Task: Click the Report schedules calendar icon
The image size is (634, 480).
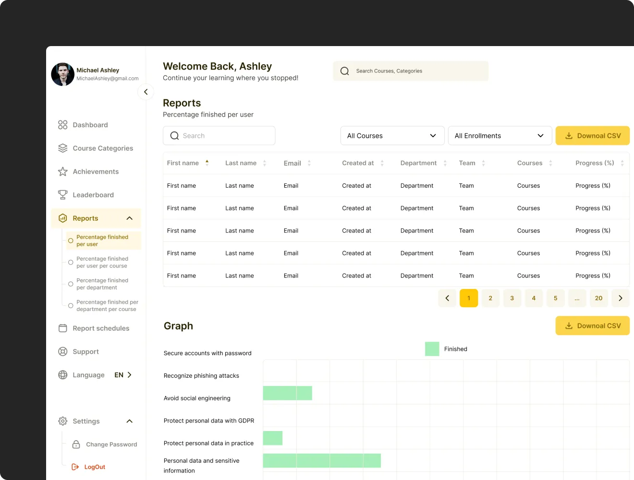Action: (x=62, y=328)
